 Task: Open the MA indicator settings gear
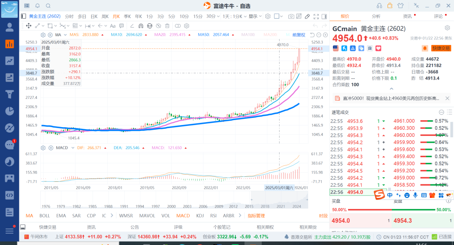pos(43,35)
